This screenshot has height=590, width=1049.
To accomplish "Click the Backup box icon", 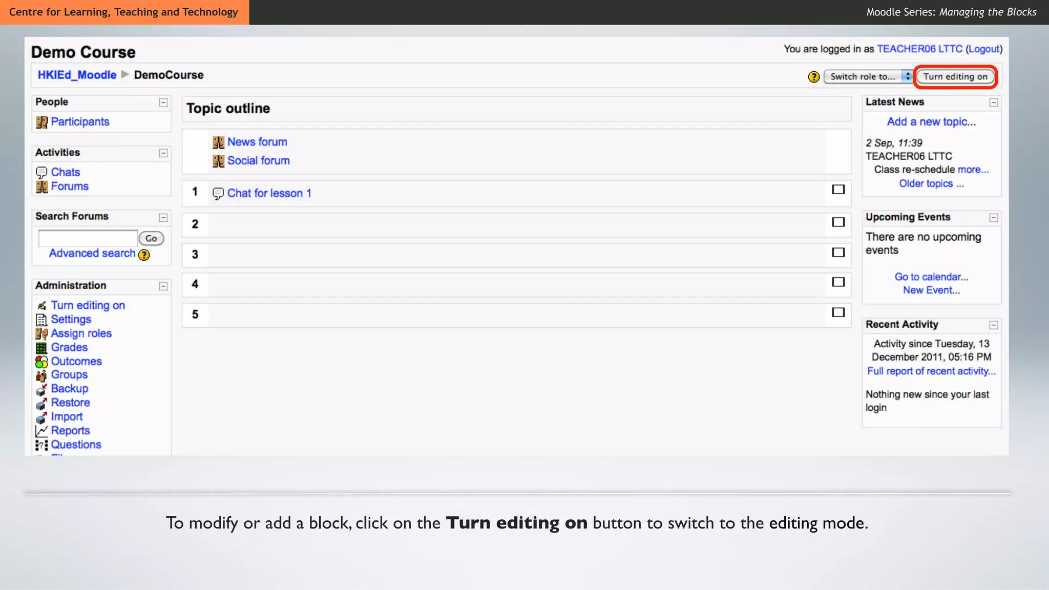I will click(x=41, y=389).
